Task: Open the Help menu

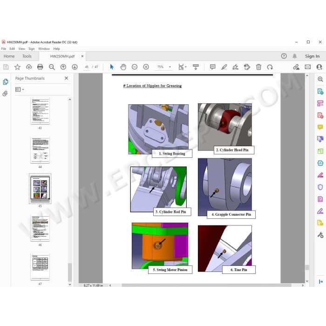Action: tap(56, 48)
